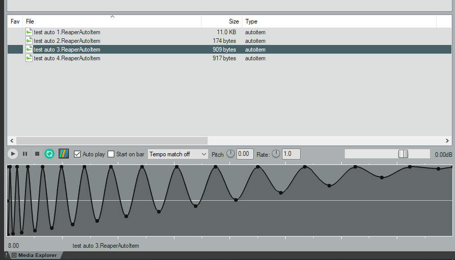Image resolution: width=455 pixels, height=260 pixels.
Task: Click the preview volume slider handle
Action: [x=403, y=154]
